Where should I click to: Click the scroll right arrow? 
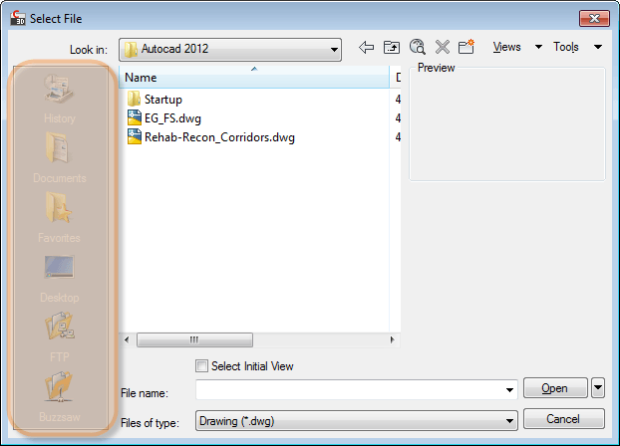pos(393,339)
